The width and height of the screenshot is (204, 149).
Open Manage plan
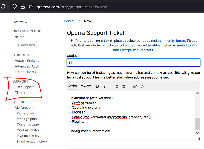(x=27, y=119)
